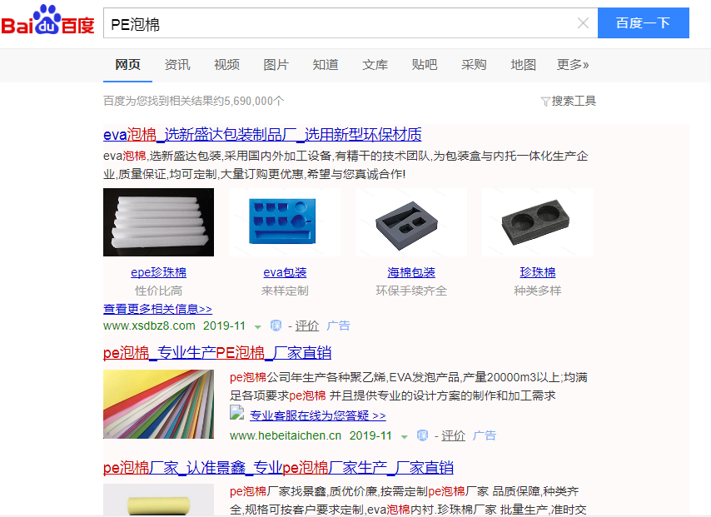Screen dimensions: 711x517
Task: Click the search tools filter icon
Action: 545,101
